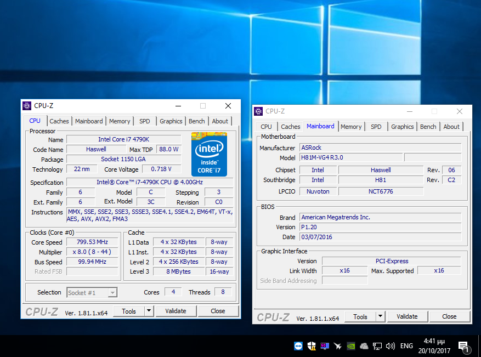The height and width of the screenshot is (357, 481).
Task: Click the Specification field i7-4790K CPU @ 4.00GHz
Action: 149,182
